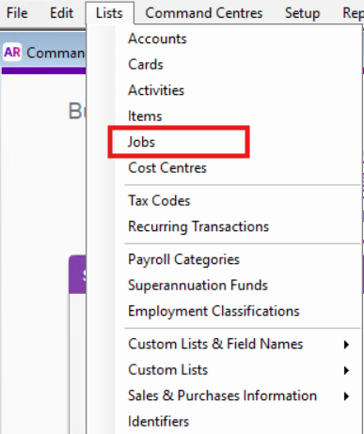Select Activities list entry
The width and height of the screenshot is (364, 434).
[156, 90]
